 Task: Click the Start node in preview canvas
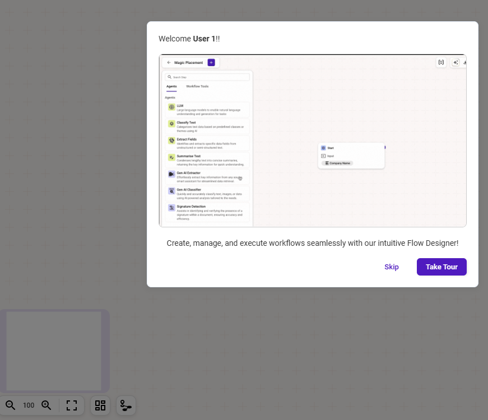click(330, 148)
